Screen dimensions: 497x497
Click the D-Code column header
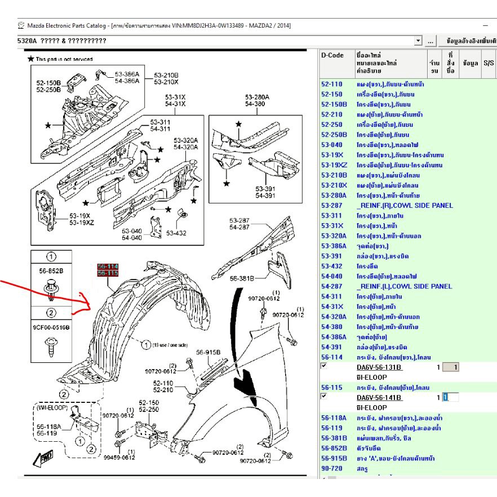pyautogui.click(x=332, y=55)
